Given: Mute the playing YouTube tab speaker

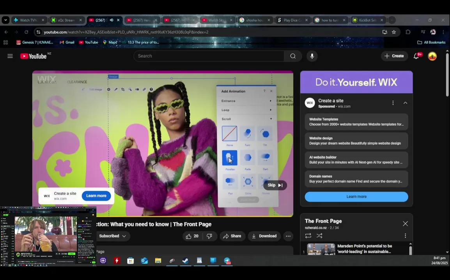Looking at the screenshot, I should click(112, 20).
